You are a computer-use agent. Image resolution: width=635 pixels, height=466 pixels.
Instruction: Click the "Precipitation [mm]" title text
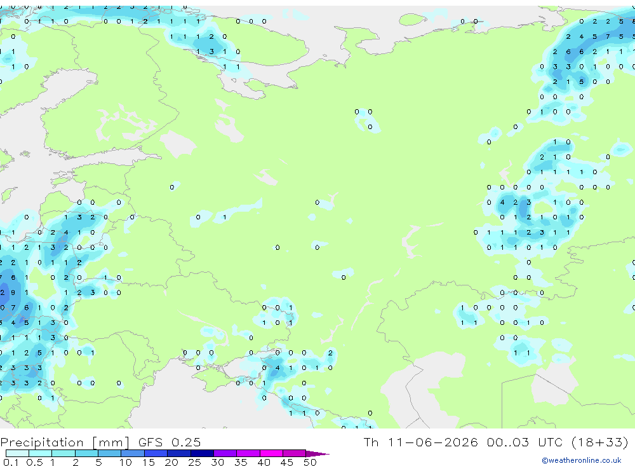[x=65, y=442]
